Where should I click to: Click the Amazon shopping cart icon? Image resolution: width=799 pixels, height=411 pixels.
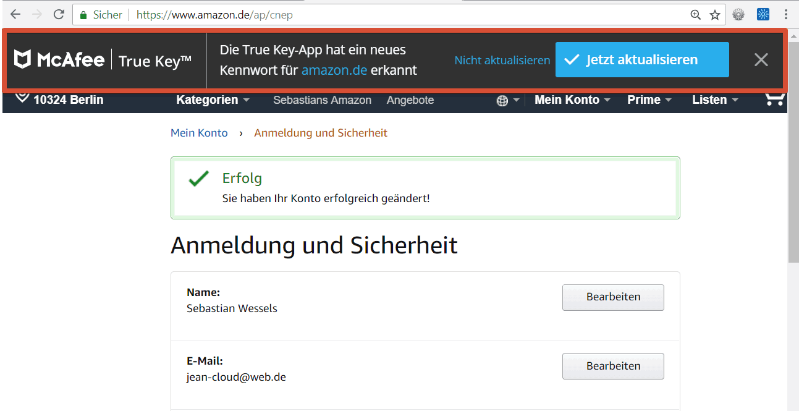(x=775, y=100)
